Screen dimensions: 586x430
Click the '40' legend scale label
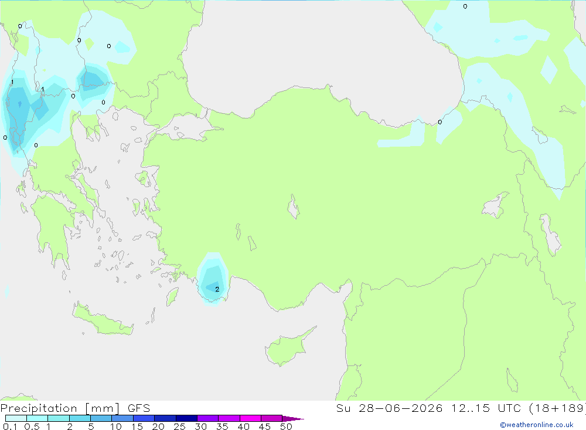pyautogui.click(x=243, y=426)
